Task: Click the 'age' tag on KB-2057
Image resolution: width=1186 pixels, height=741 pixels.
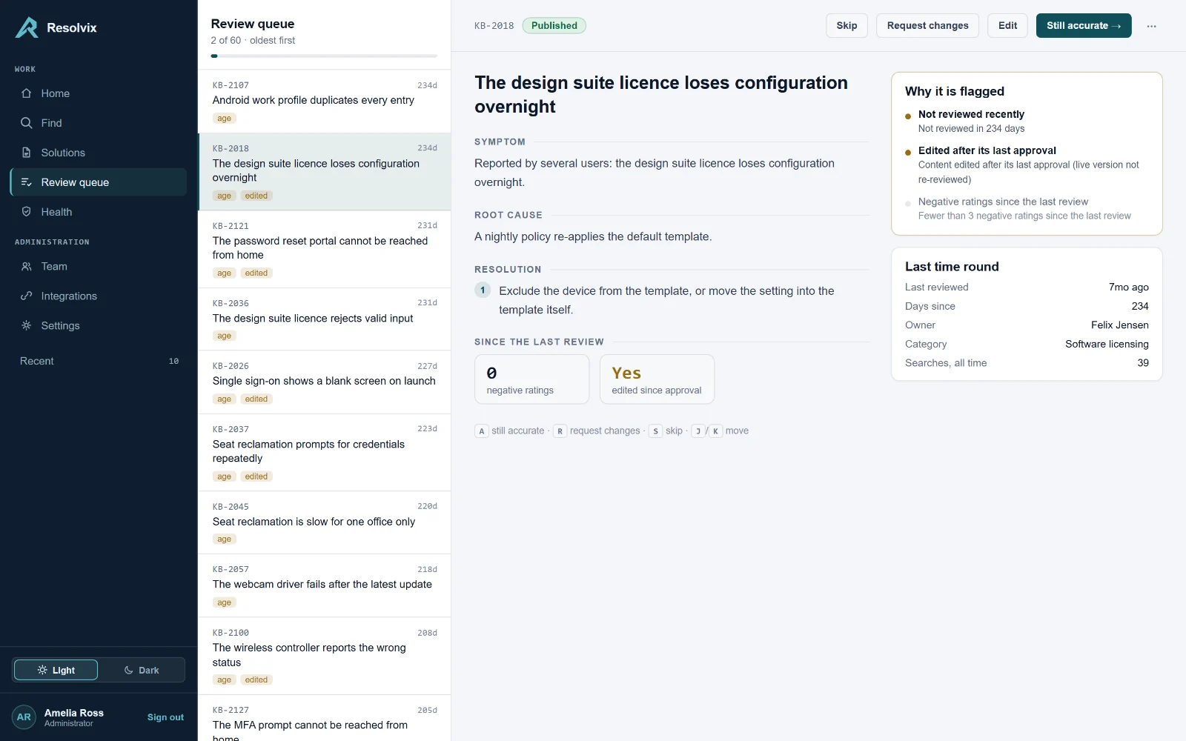Action: [x=224, y=602]
